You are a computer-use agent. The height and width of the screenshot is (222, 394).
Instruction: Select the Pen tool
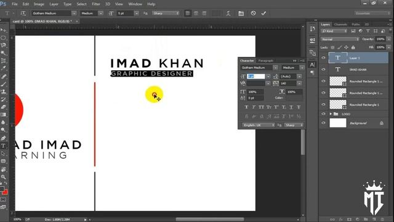coord(3,138)
